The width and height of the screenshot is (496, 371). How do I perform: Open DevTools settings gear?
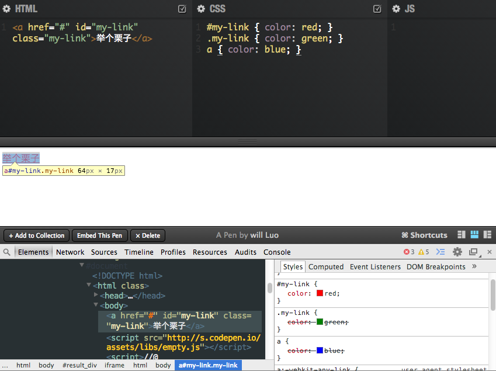coord(457,252)
